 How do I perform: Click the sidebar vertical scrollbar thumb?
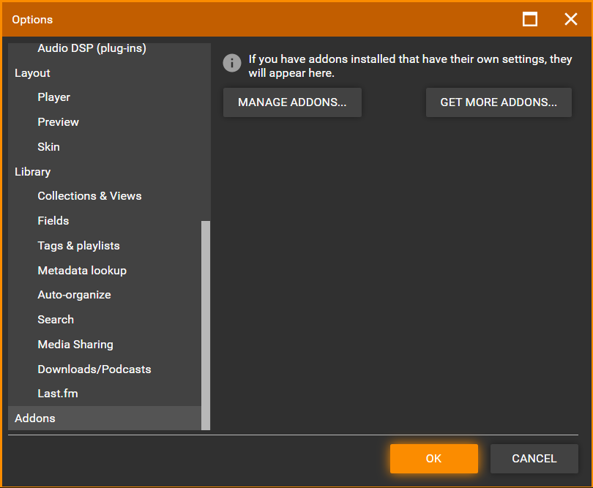pyautogui.click(x=206, y=325)
